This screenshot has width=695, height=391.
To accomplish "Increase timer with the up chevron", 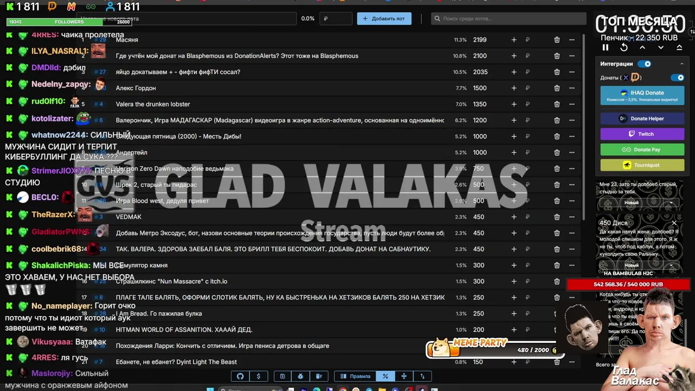I will [642, 48].
